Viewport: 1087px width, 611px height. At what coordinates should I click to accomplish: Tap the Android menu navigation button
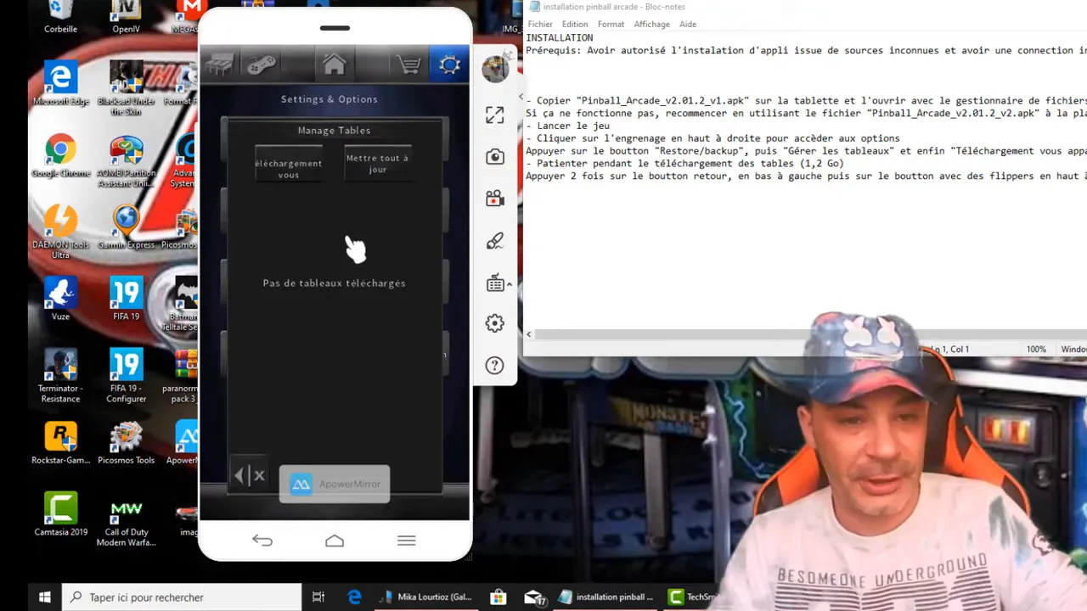pyautogui.click(x=406, y=541)
